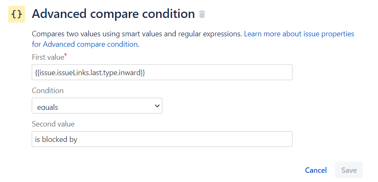Image resolution: width=378 pixels, height=182 pixels.
Task: Save the compare condition
Action: [x=349, y=170]
